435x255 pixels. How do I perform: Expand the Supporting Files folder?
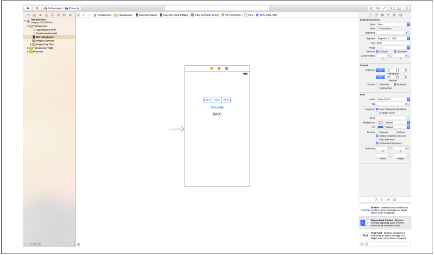pyautogui.click(x=31, y=44)
